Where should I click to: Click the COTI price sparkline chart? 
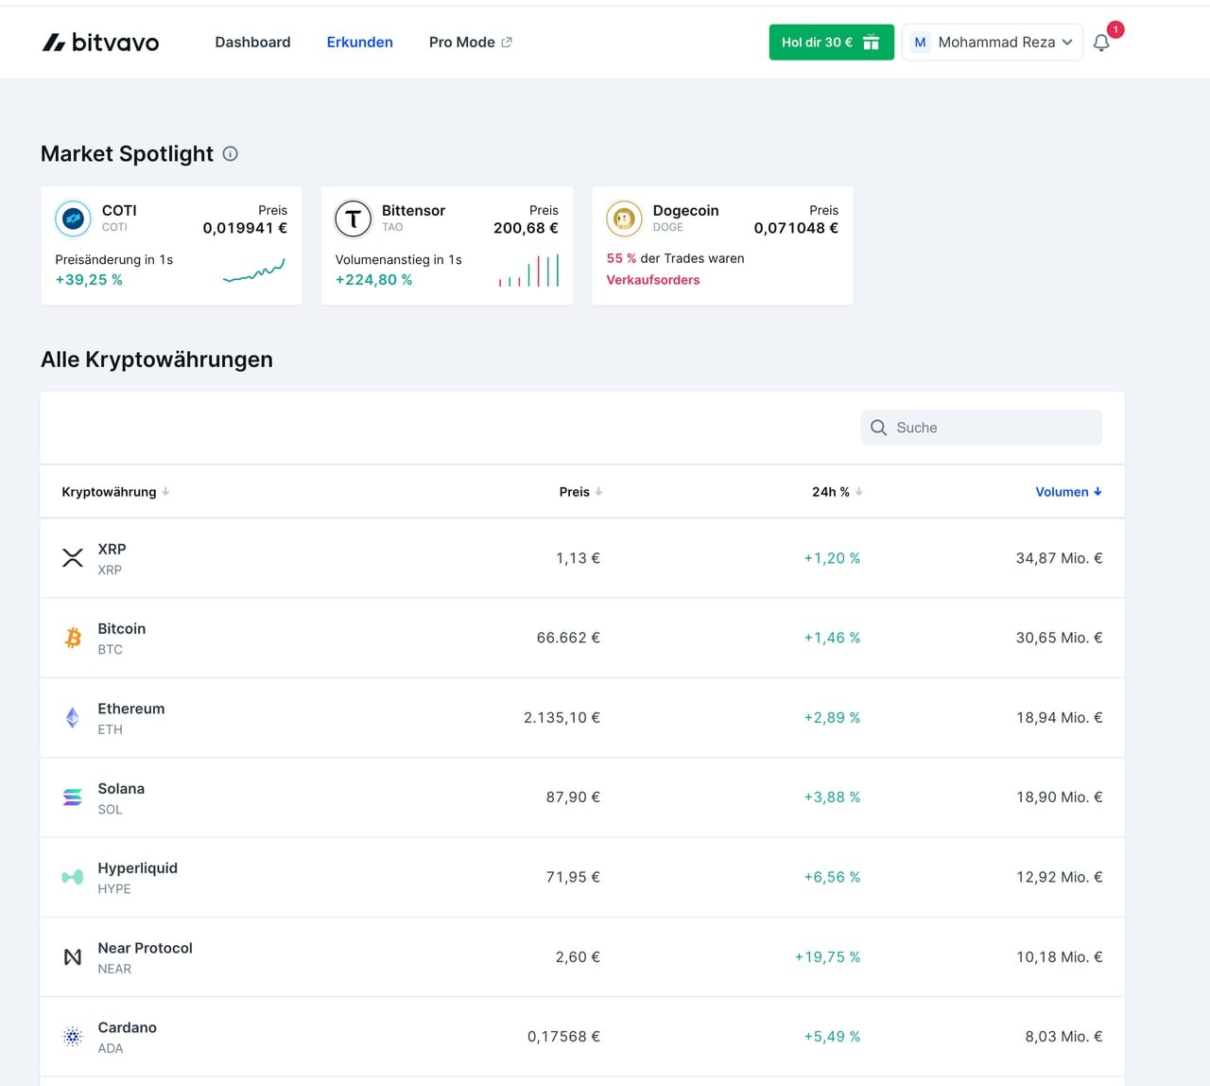(253, 271)
